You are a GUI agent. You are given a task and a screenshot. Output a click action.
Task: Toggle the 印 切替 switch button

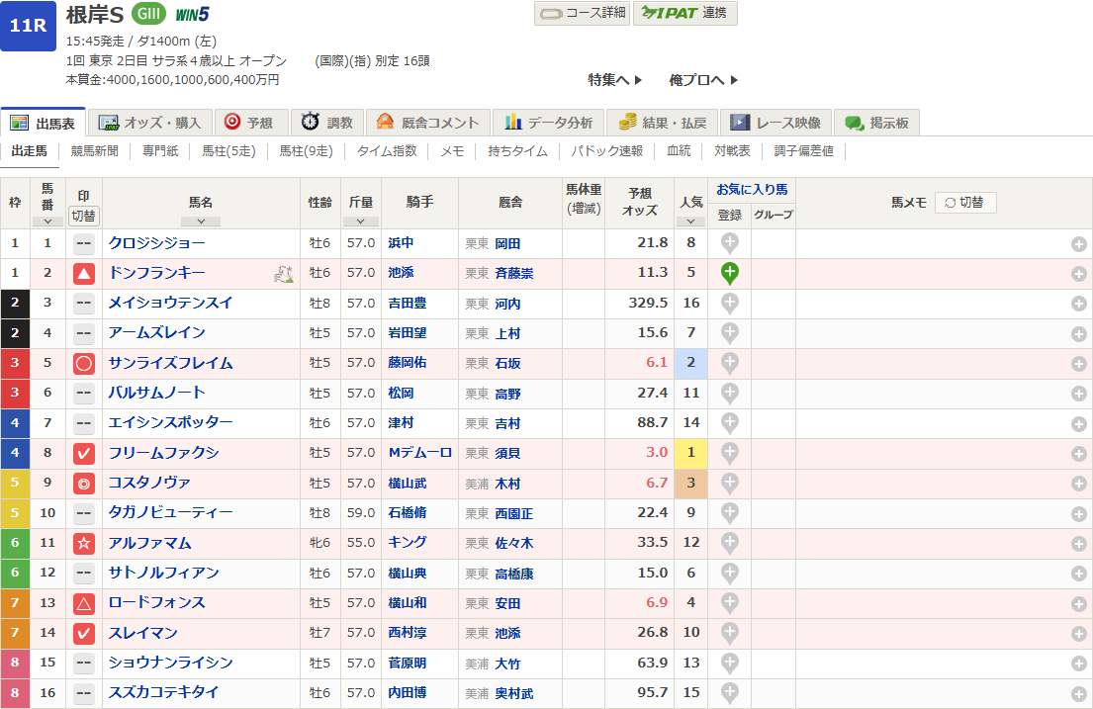click(84, 216)
